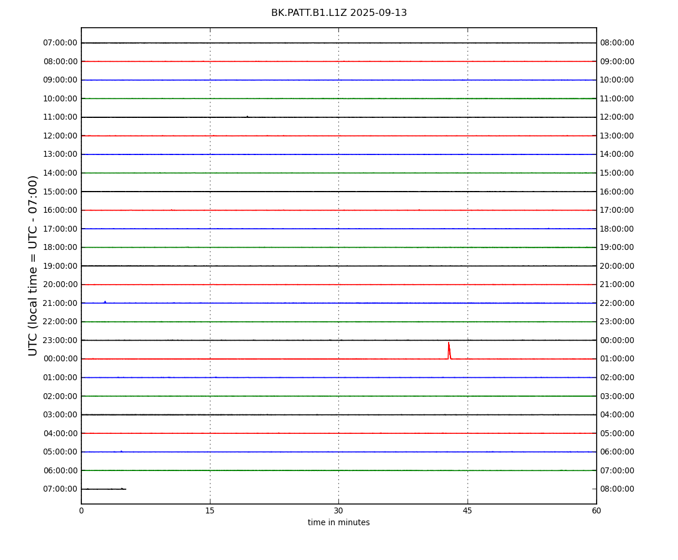Click the left-axis label 09:00:00
The width and height of the screenshot is (678, 560).
point(60,80)
